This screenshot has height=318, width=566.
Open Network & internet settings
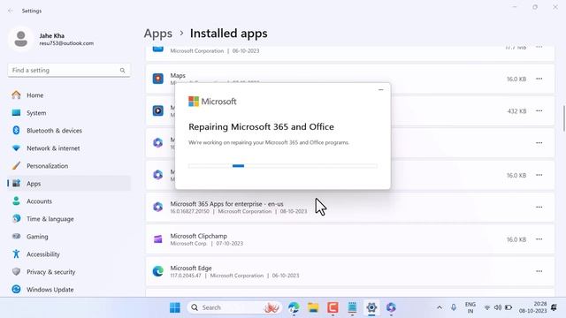[69, 148]
